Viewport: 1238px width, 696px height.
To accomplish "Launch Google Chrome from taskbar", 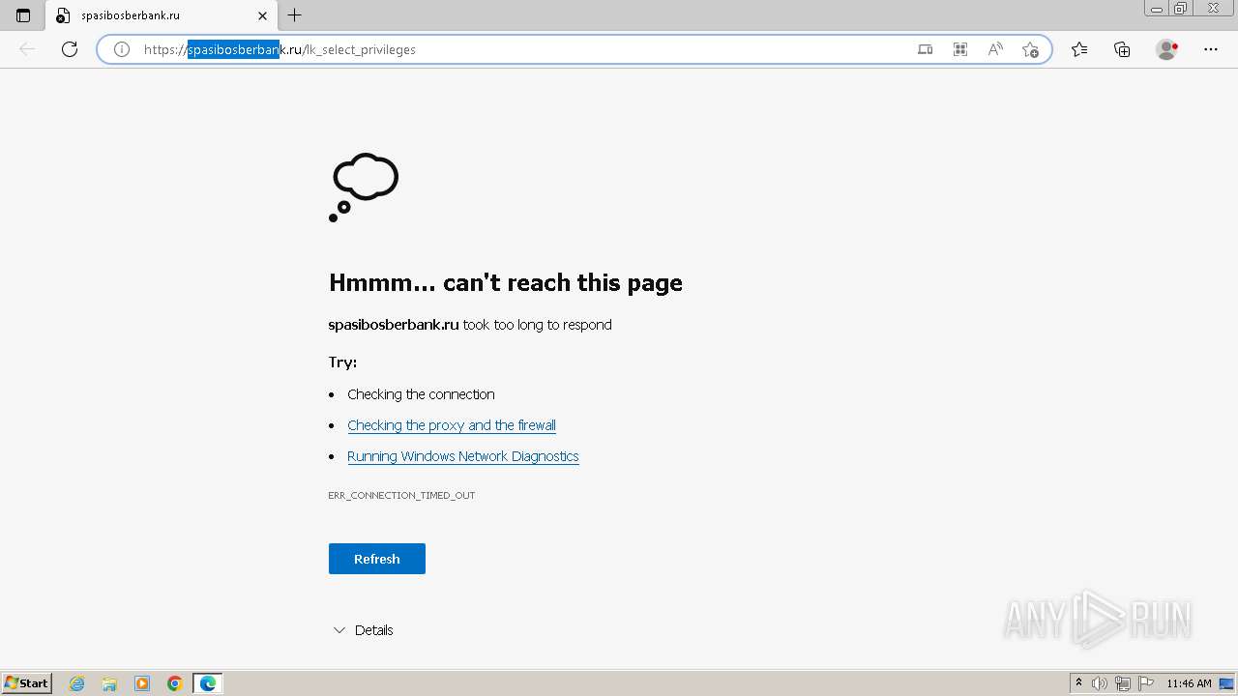I will 175,683.
